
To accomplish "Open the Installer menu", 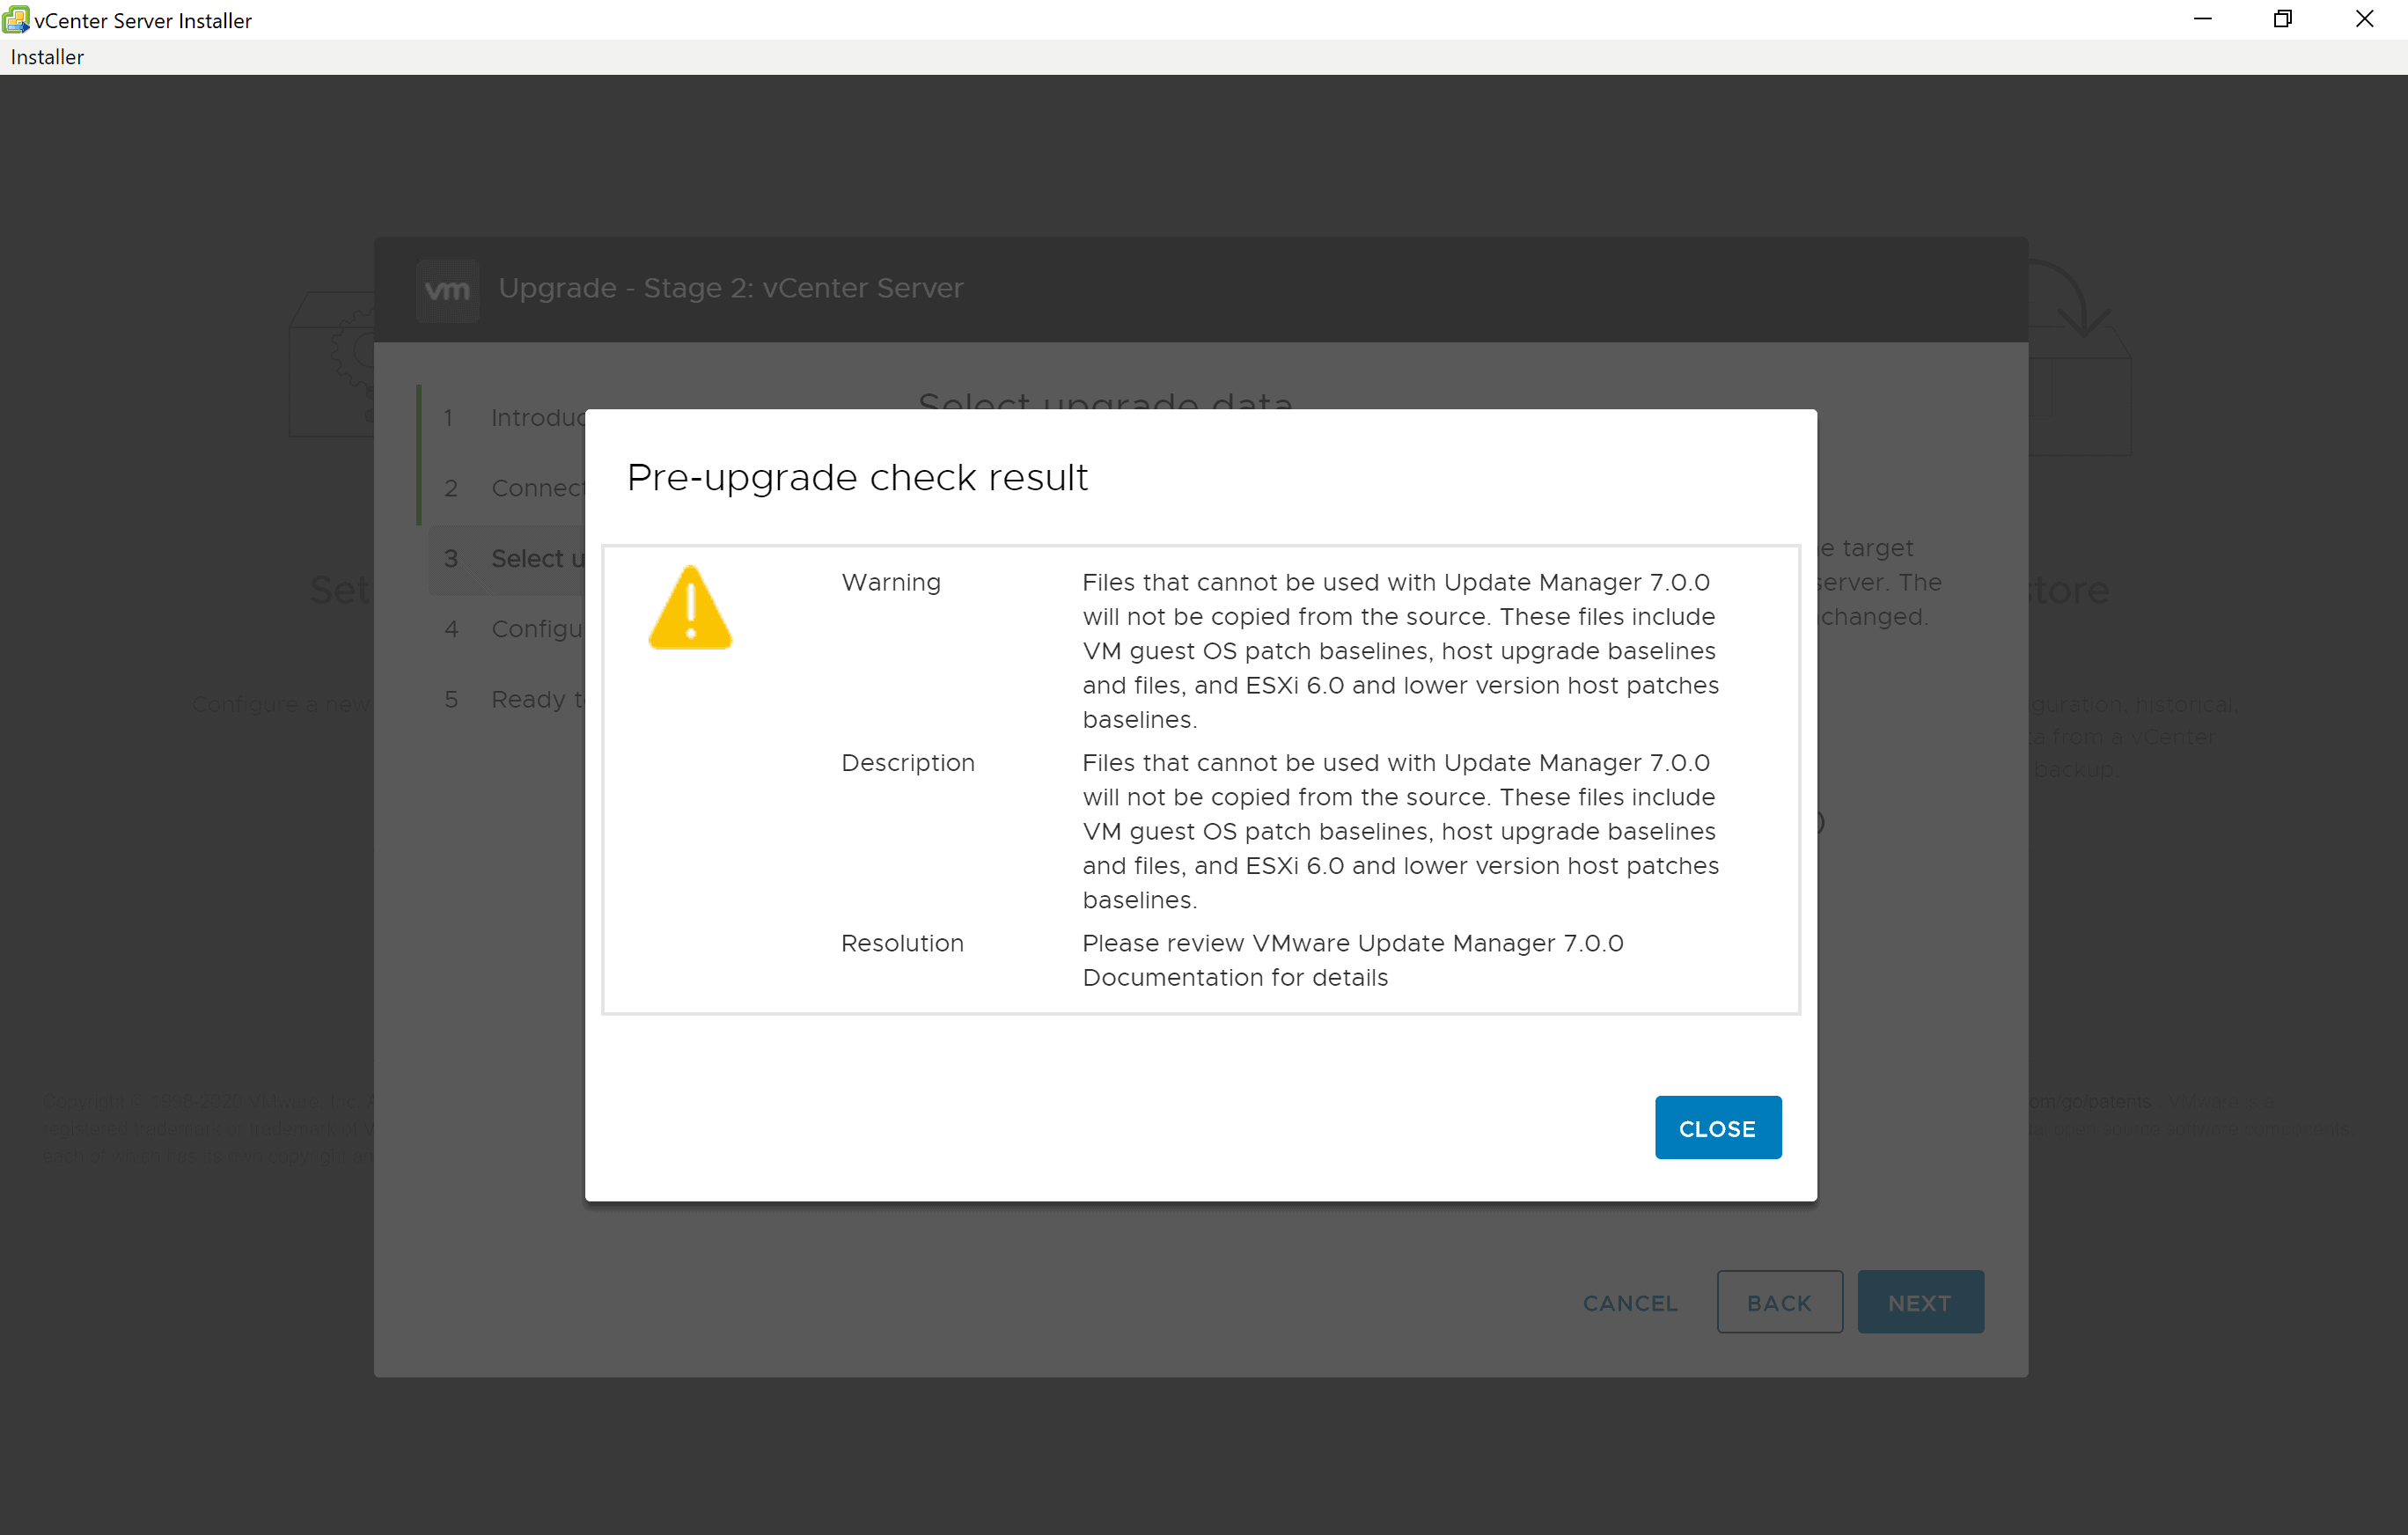I will pos(47,57).
